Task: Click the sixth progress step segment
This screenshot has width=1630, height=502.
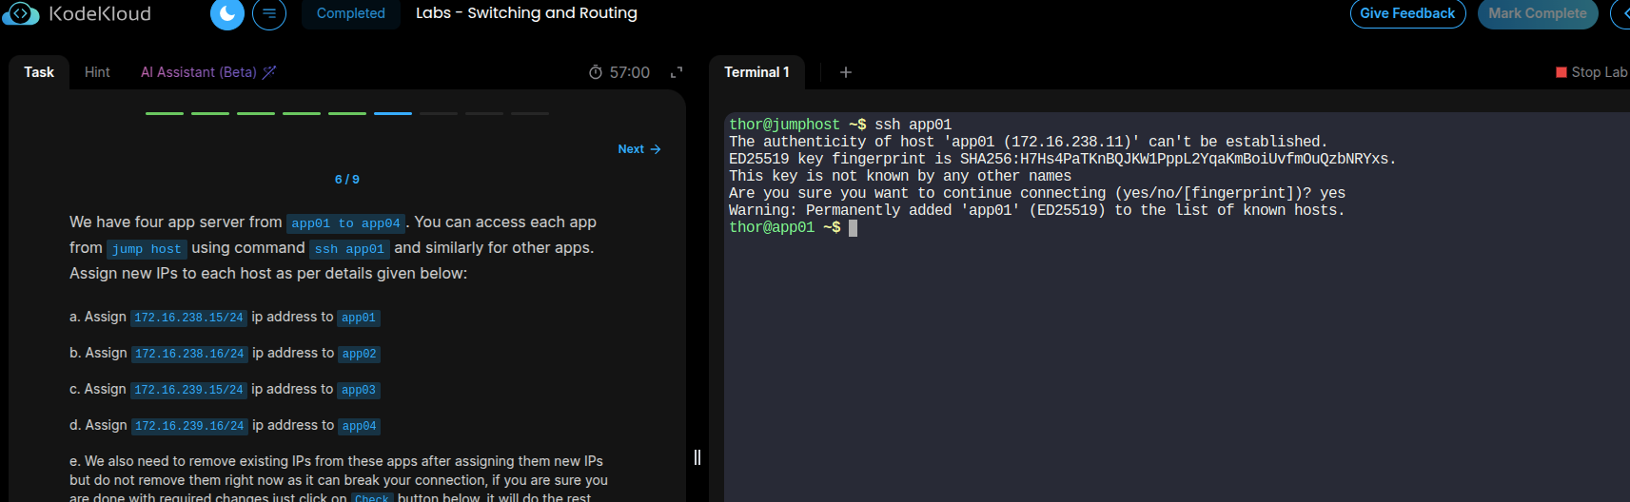Action: click(x=393, y=113)
